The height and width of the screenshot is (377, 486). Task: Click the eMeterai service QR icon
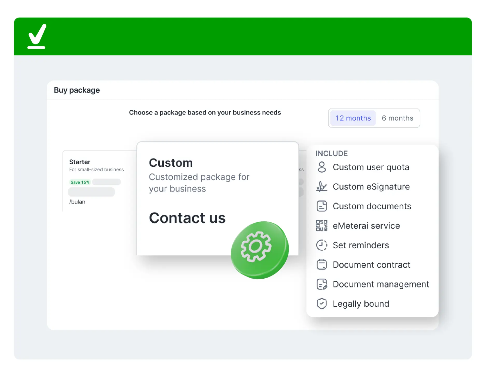[322, 226]
